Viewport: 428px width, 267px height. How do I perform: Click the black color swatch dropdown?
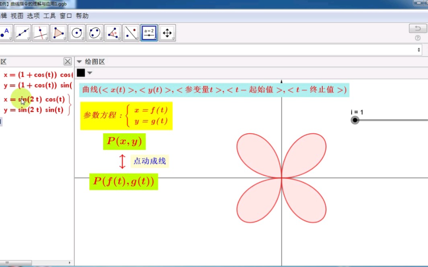tap(89, 73)
